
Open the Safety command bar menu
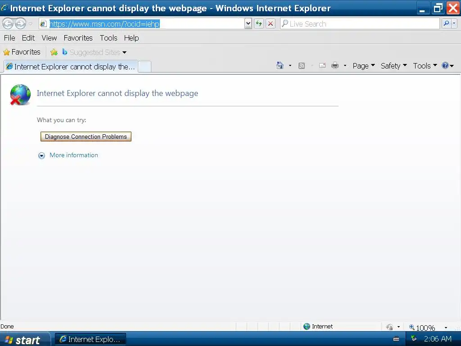[393, 66]
